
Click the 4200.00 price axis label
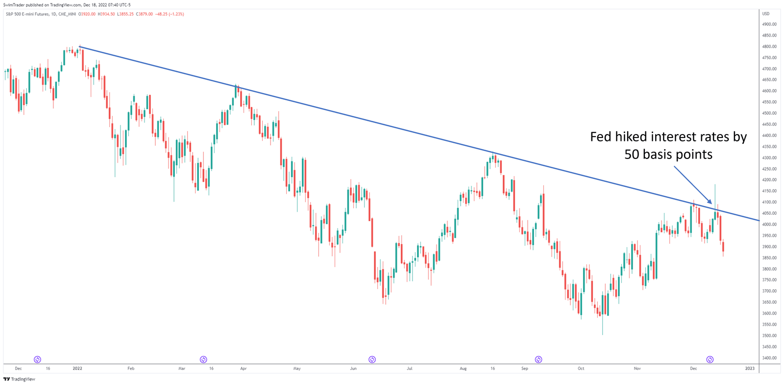(769, 180)
